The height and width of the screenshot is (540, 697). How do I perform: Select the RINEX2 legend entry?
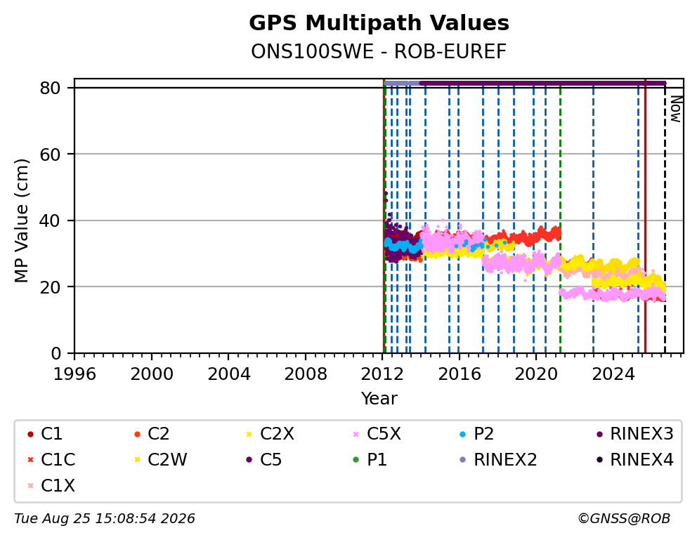coord(498,460)
